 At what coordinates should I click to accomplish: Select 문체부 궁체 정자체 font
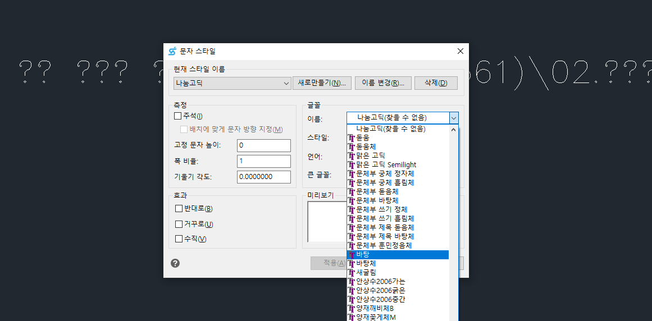click(x=398, y=173)
